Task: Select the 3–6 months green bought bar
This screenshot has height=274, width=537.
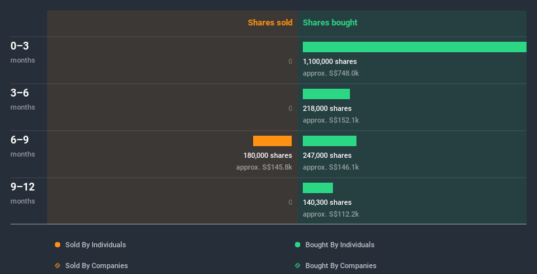Action: pos(326,94)
